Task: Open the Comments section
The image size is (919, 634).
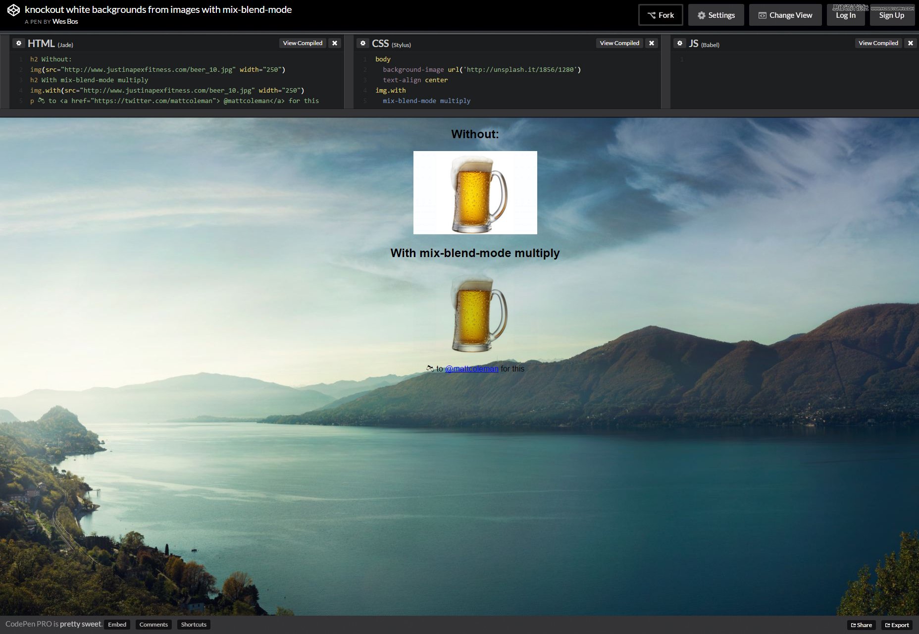Action: pyautogui.click(x=153, y=625)
